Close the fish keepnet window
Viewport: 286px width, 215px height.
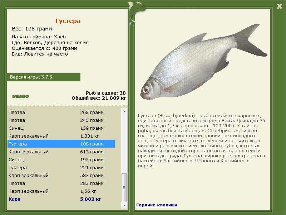279,6
